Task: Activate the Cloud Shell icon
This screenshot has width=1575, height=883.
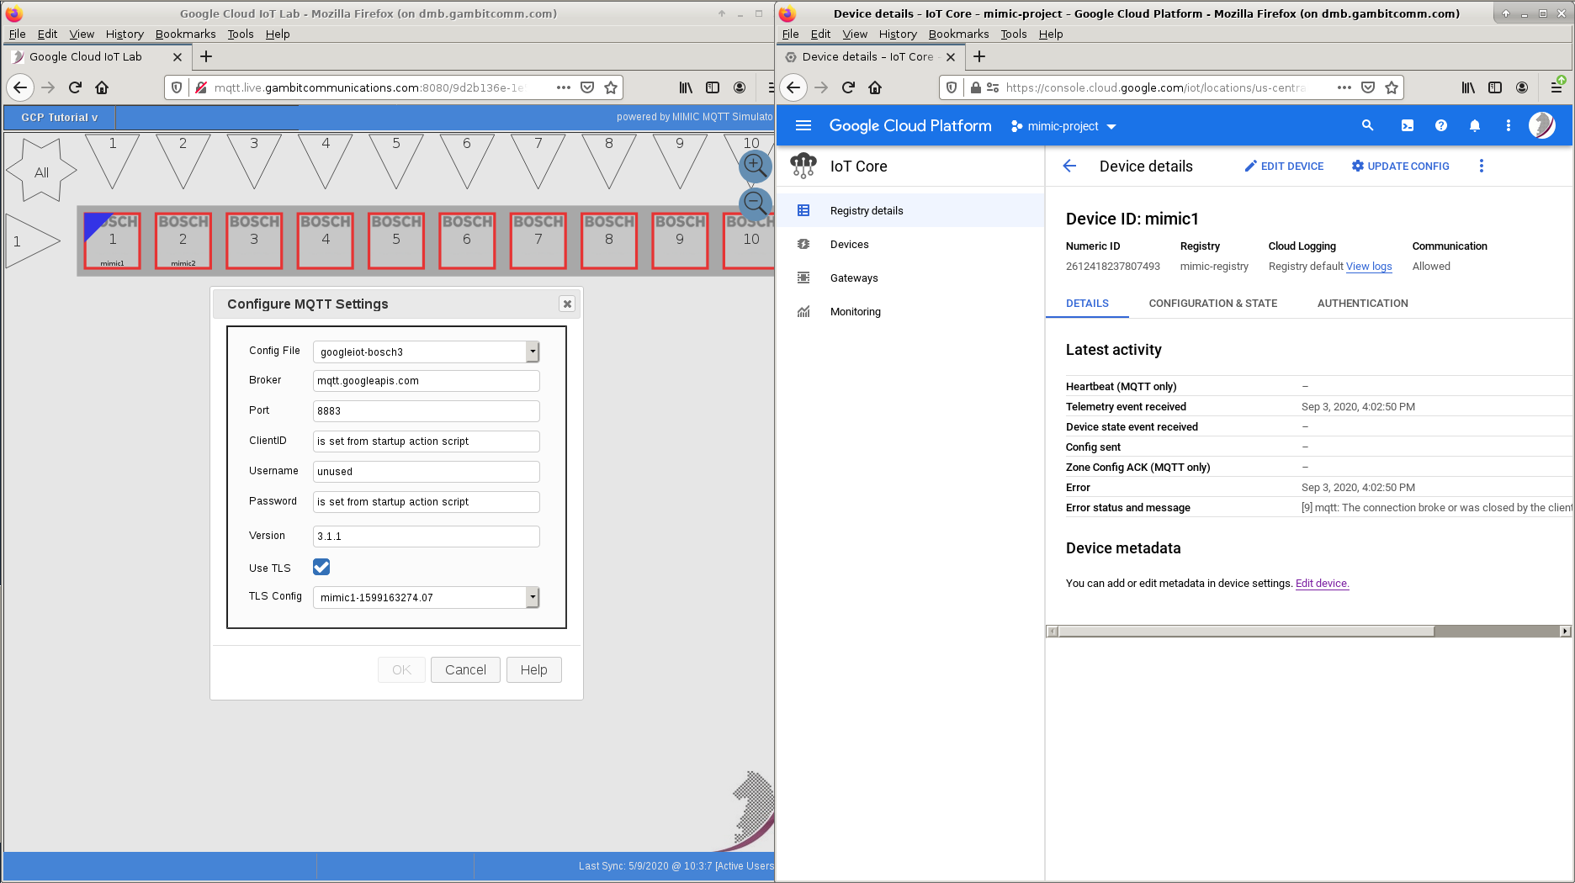Action: click(x=1407, y=125)
